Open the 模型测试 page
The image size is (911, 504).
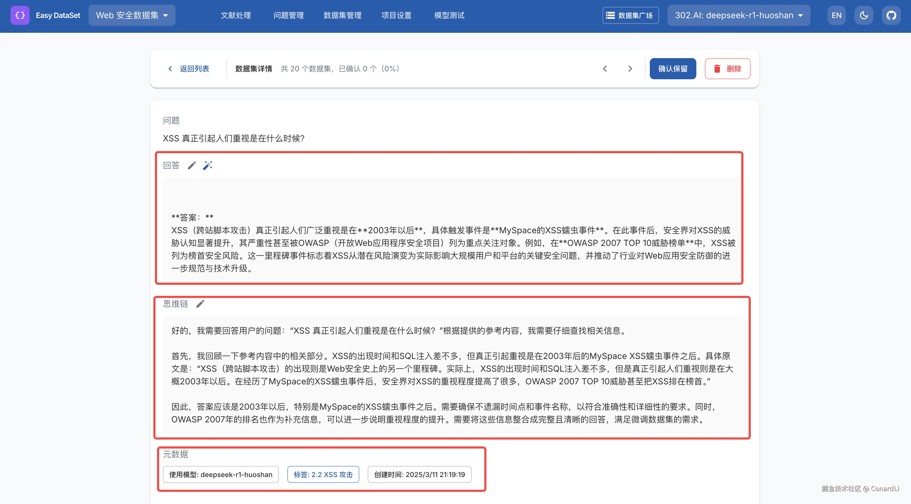point(449,15)
